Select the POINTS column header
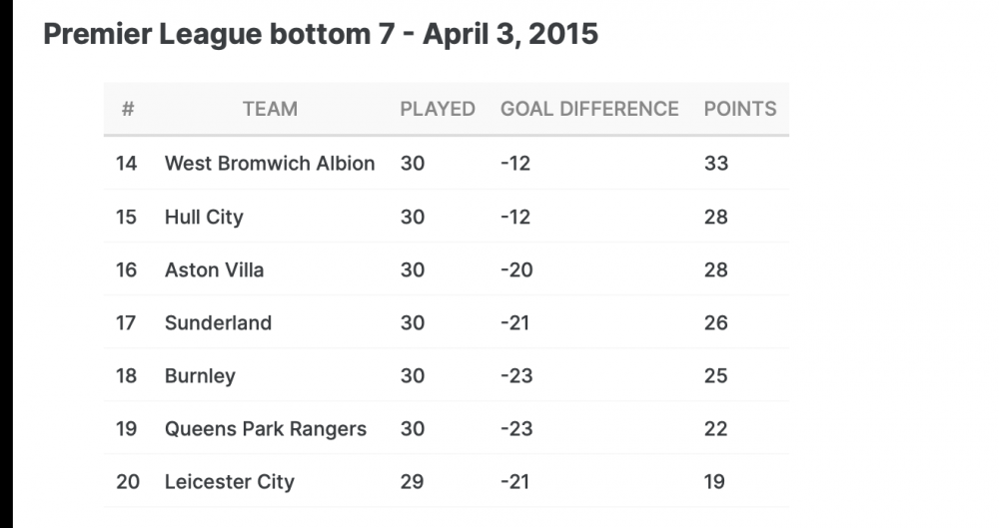The width and height of the screenshot is (999, 528). click(x=740, y=109)
